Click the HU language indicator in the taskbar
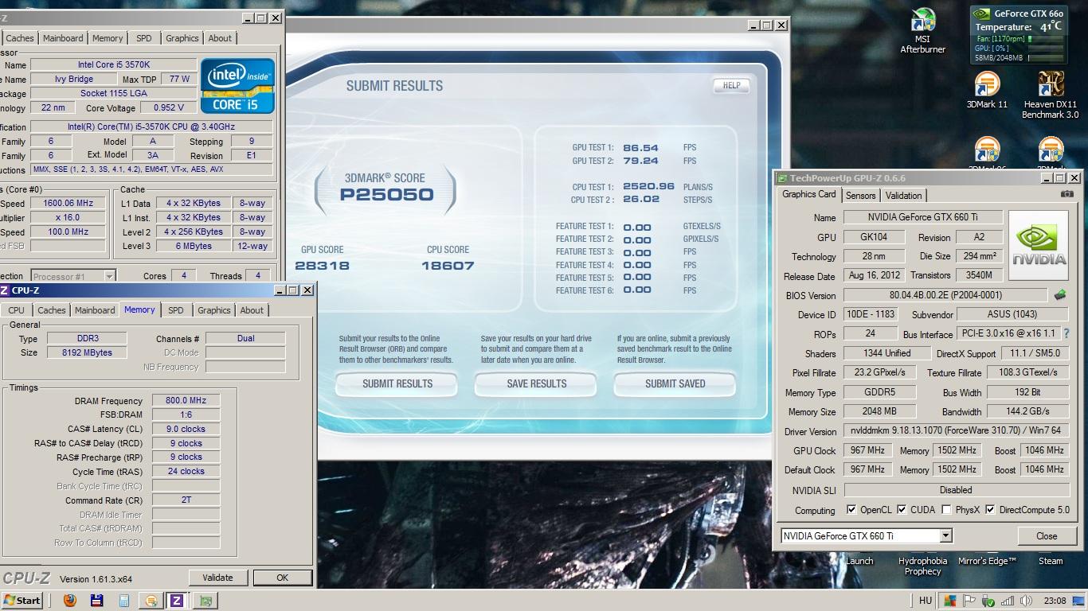The width and height of the screenshot is (1088, 611). 925,601
